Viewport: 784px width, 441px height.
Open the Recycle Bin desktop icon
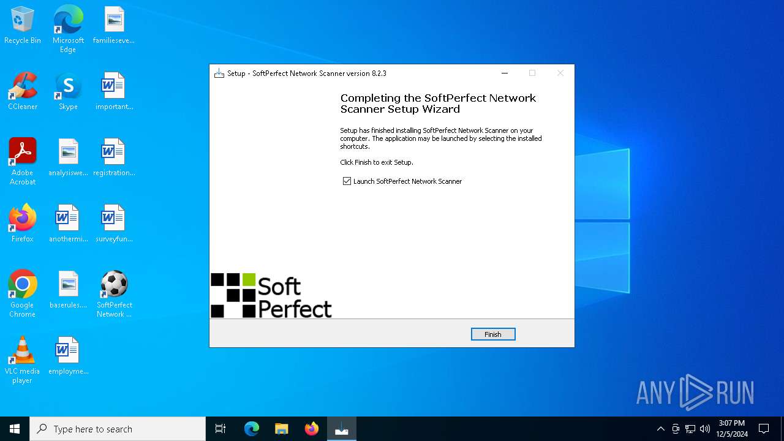[23, 26]
